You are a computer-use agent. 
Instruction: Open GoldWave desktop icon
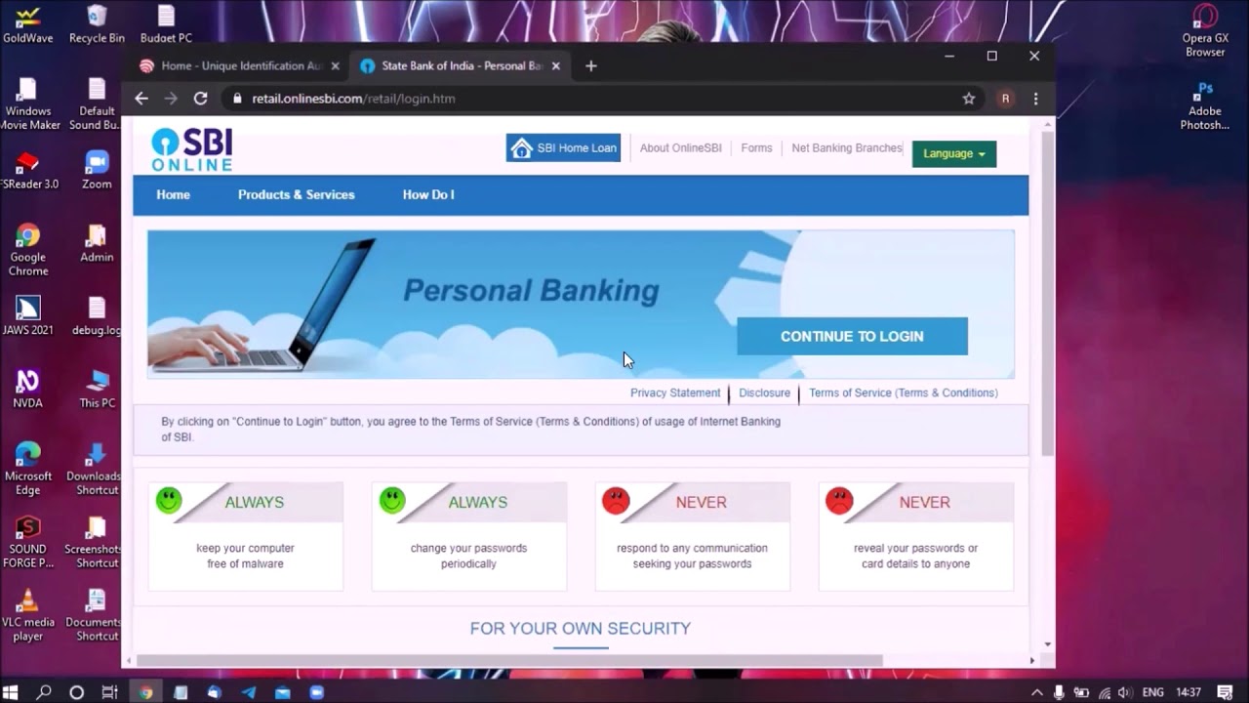tap(28, 24)
